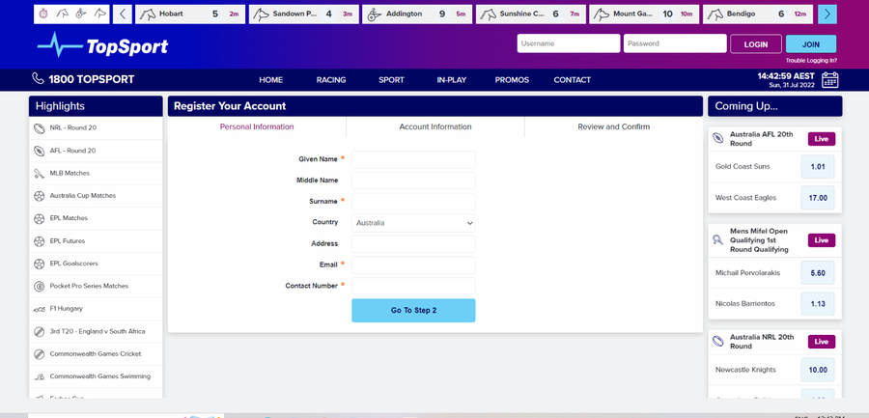The width and height of the screenshot is (869, 418).
Task: Click into the Middle Name field
Action: pyautogui.click(x=413, y=181)
